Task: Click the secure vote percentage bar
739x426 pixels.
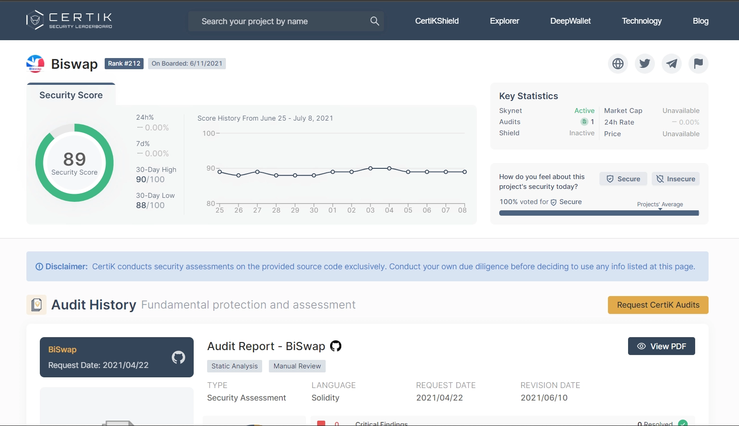Action: 599,213
